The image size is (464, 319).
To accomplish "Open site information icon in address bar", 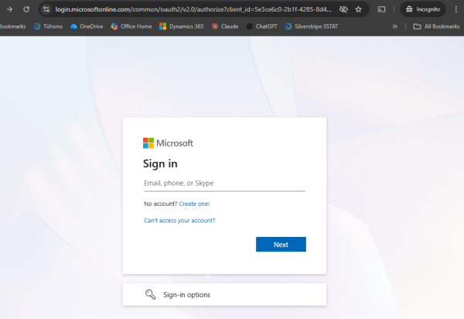I will (x=46, y=9).
